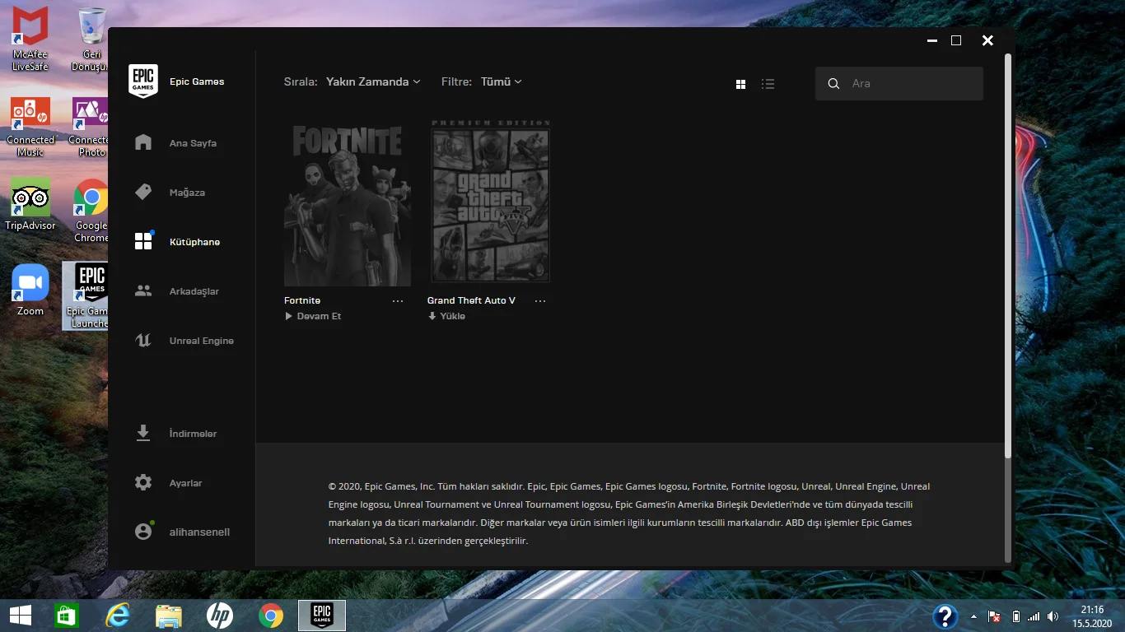Click the Ara search field
The width and height of the screenshot is (1125, 632).
coord(899,83)
